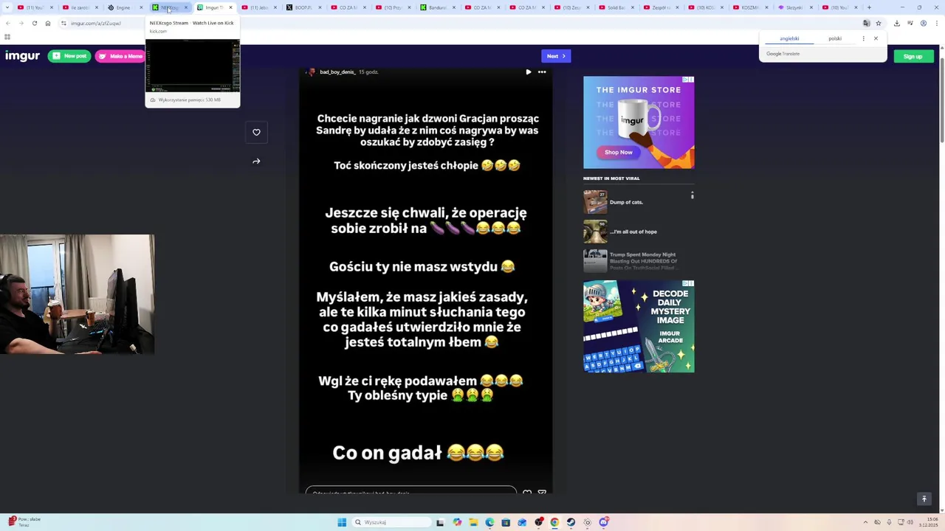Click the Sign up button
The width and height of the screenshot is (945, 531).
pyautogui.click(x=913, y=56)
